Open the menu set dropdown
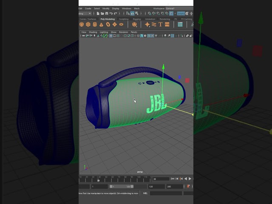The height and width of the screenshot is (204, 272). click(85, 13)
